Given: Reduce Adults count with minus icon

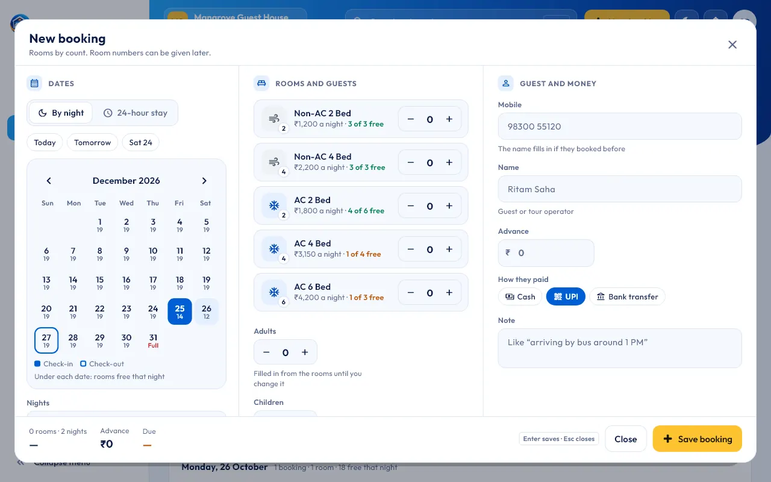Looking at the screenshot, I should click(266, 352).
